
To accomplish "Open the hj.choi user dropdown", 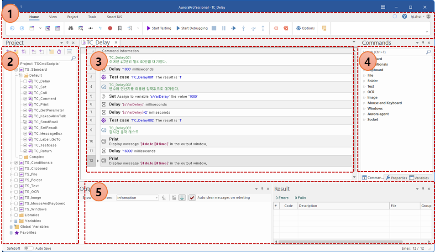I will click(x=417, y=16).
